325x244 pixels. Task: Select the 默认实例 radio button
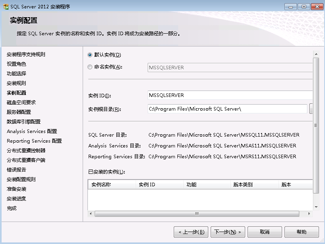pyautogui.click(x=90, y=55)
